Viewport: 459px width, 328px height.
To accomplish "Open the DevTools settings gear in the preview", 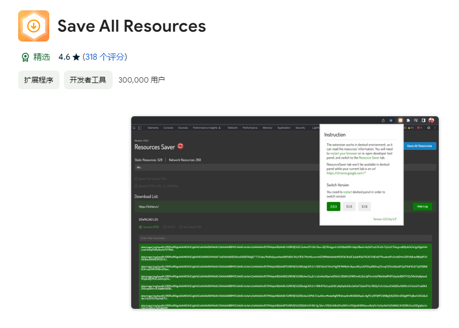I will 429,128.
